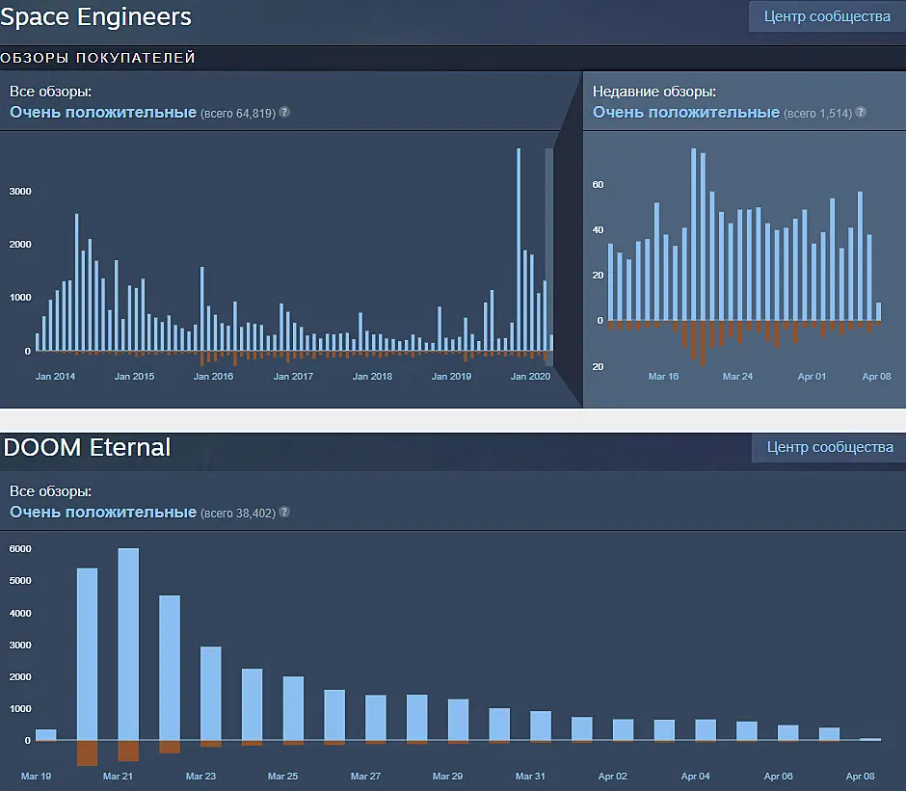
Task: Click the tallest DOOM Eternal bar at Mar 21
Action: (x=128, y=644)
